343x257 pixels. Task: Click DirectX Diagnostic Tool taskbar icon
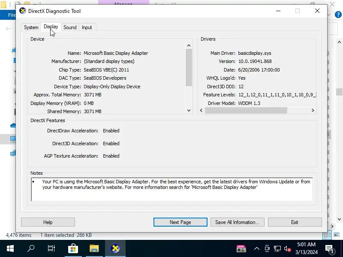[115, 248]
